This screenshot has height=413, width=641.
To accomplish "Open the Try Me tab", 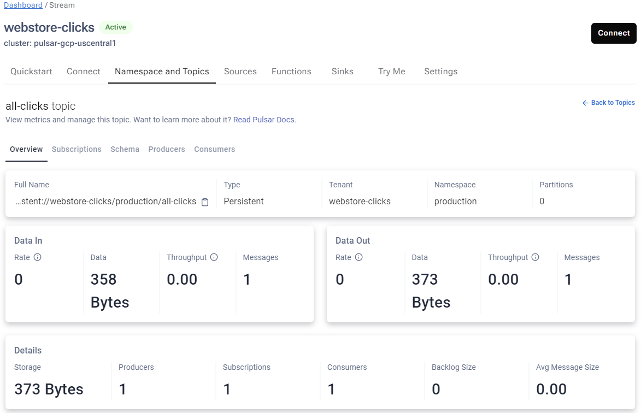I will (x=391, y=72).
